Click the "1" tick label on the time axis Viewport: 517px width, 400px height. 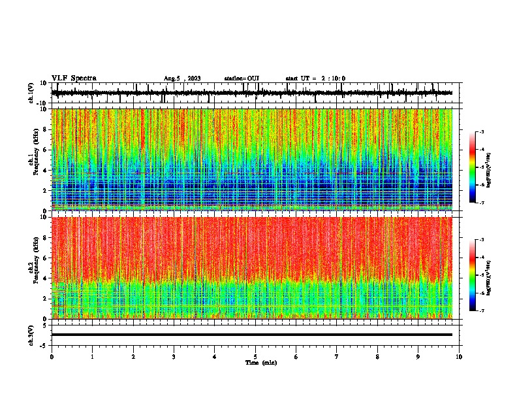click(92, 357)
